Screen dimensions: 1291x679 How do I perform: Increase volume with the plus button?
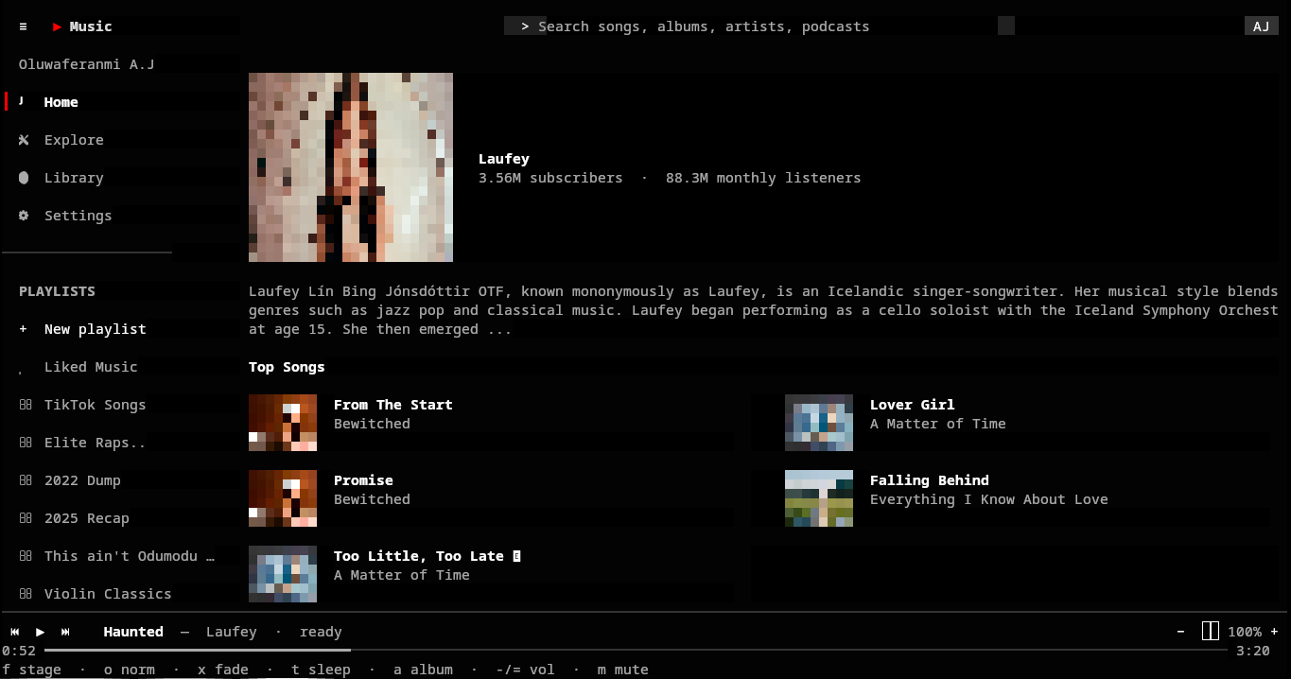point(1274,632)
